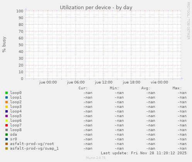Click the jue 06:00 time label

coord(76,82)
